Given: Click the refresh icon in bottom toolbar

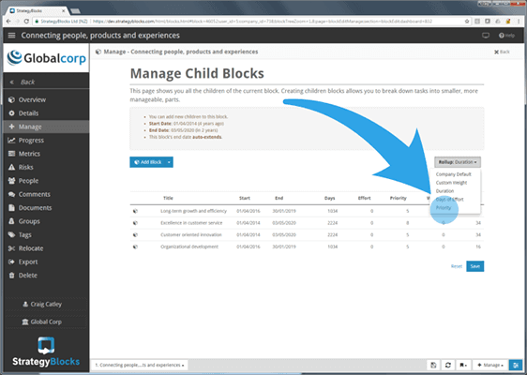Looking at the screenshot, I should 448,365.
